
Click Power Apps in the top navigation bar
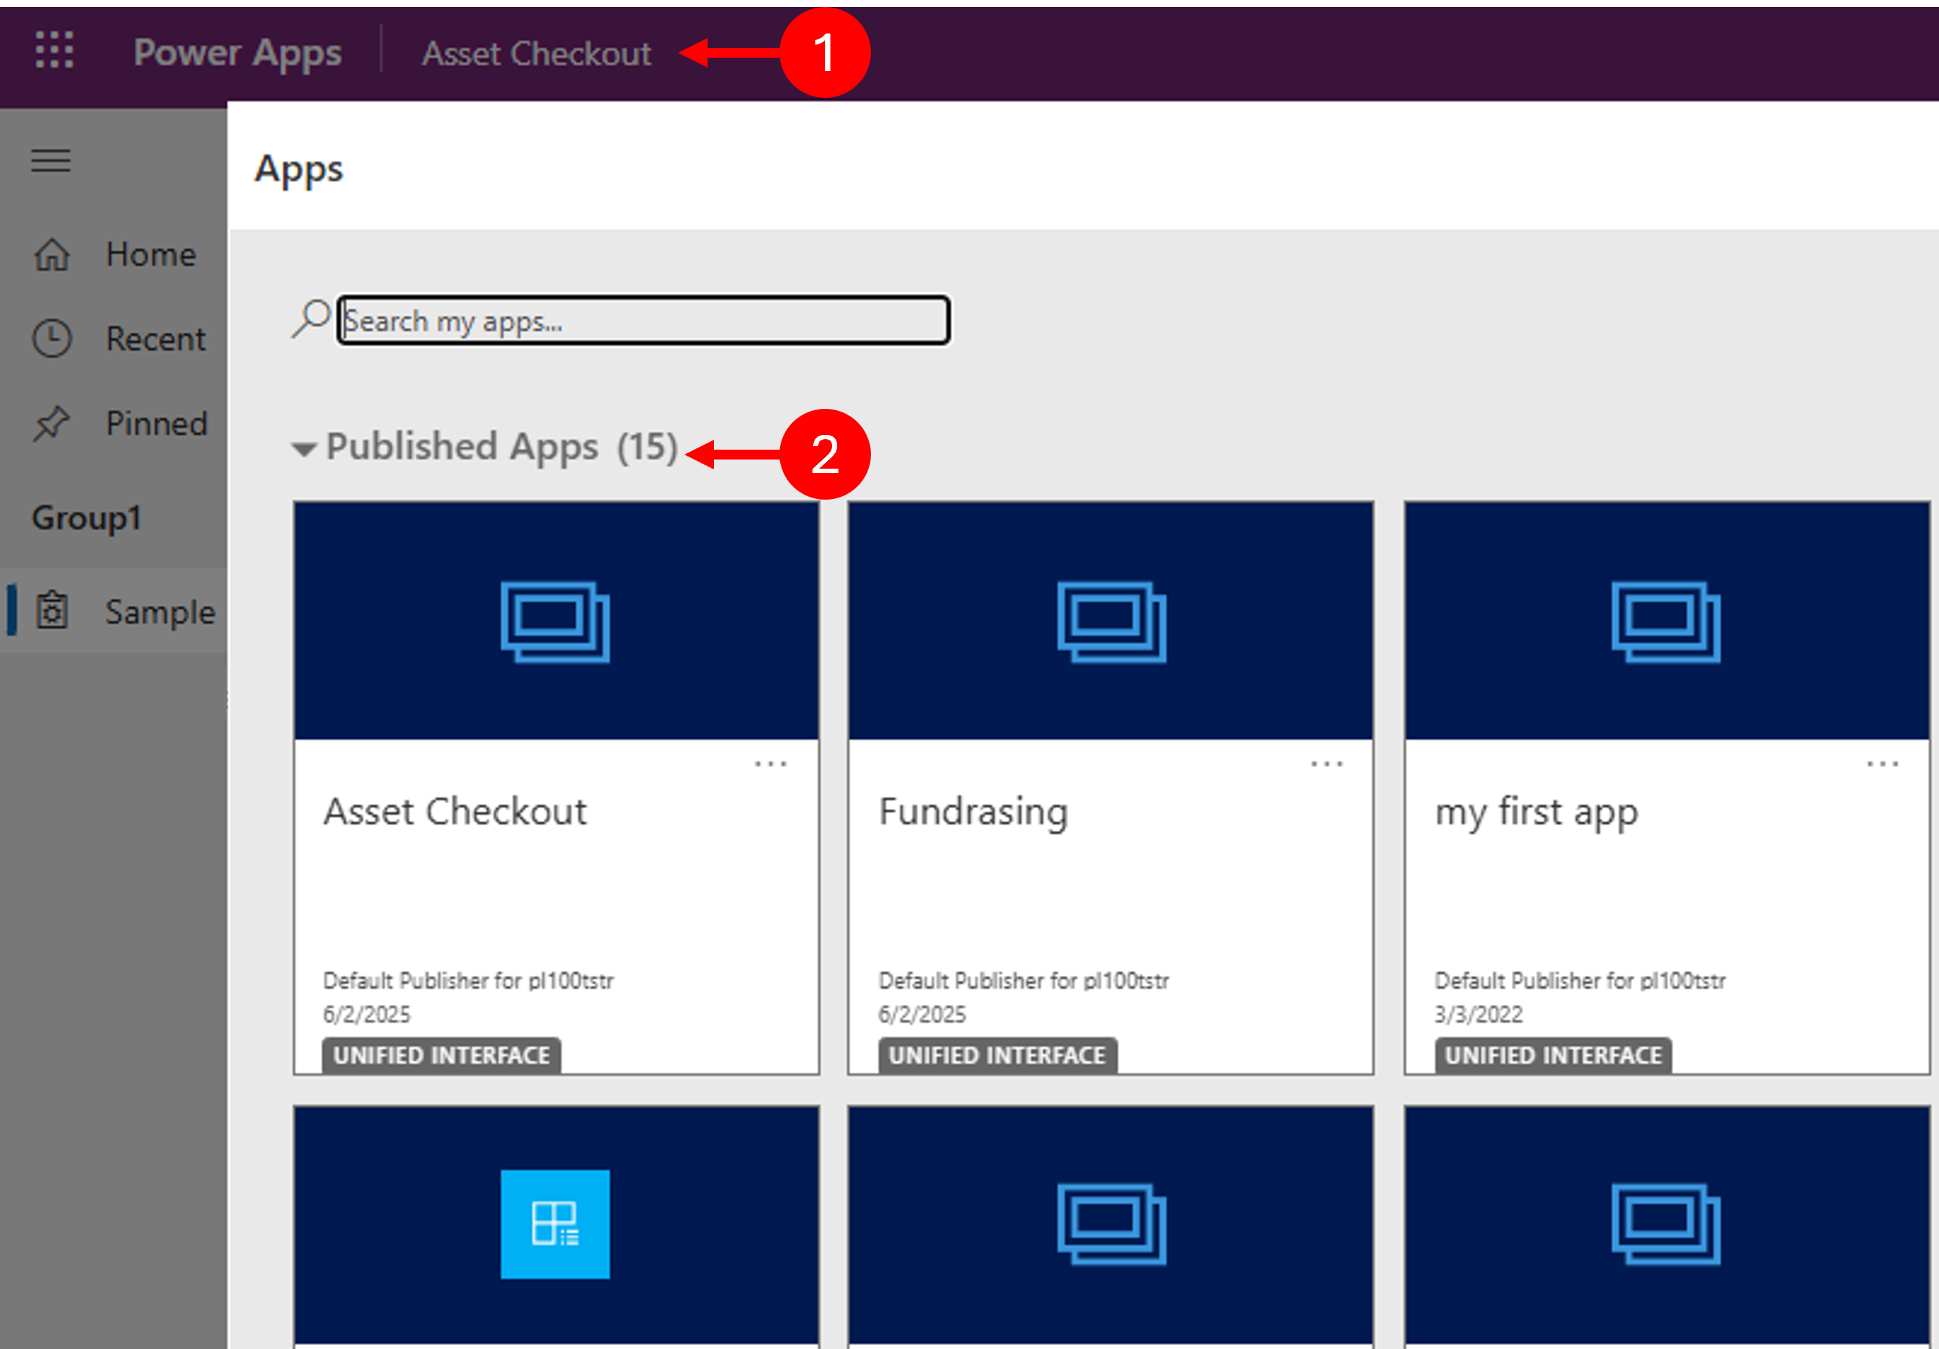point(239,52)
